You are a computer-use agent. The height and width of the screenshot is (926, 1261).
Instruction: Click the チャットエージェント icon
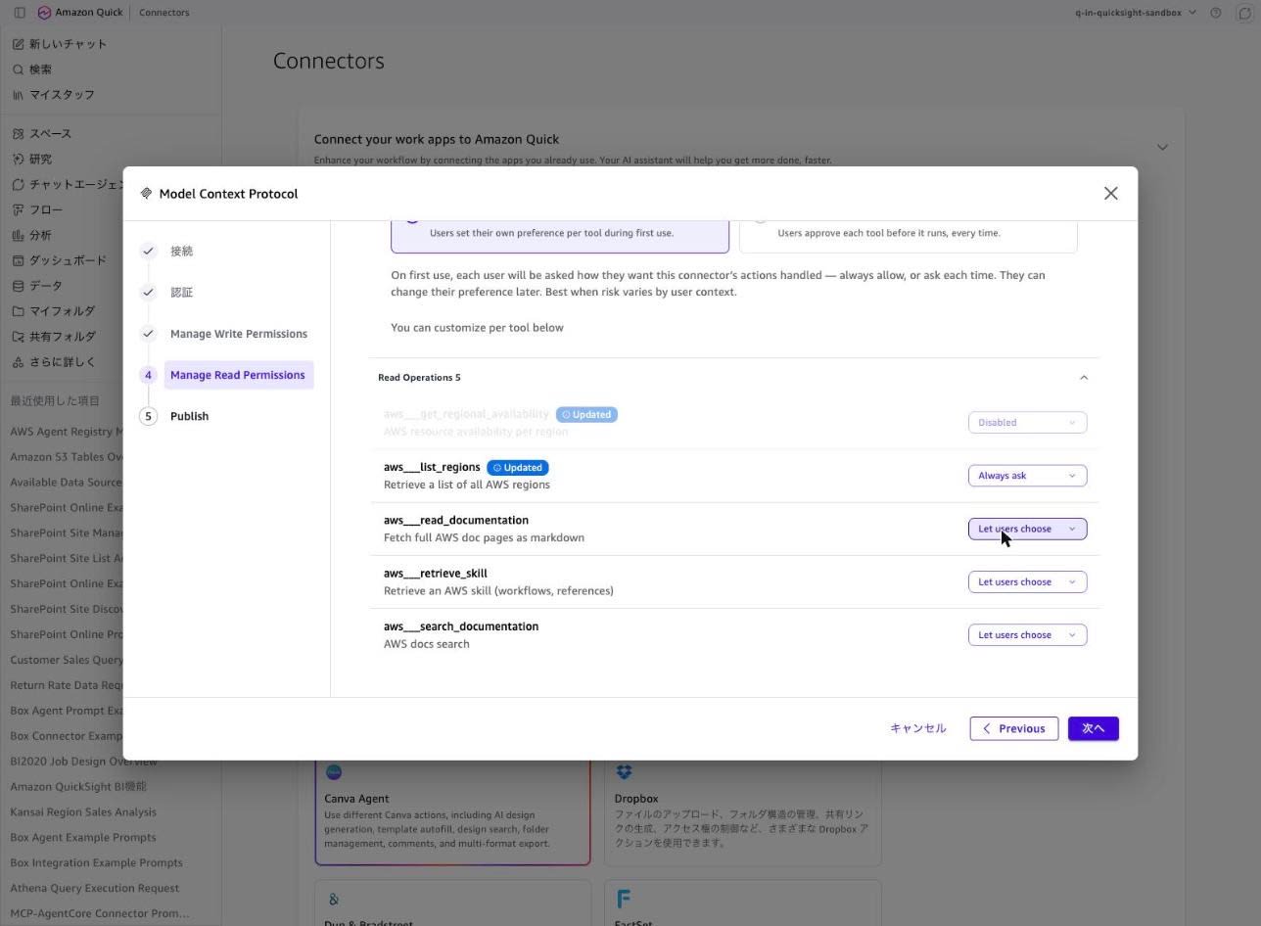19,185
